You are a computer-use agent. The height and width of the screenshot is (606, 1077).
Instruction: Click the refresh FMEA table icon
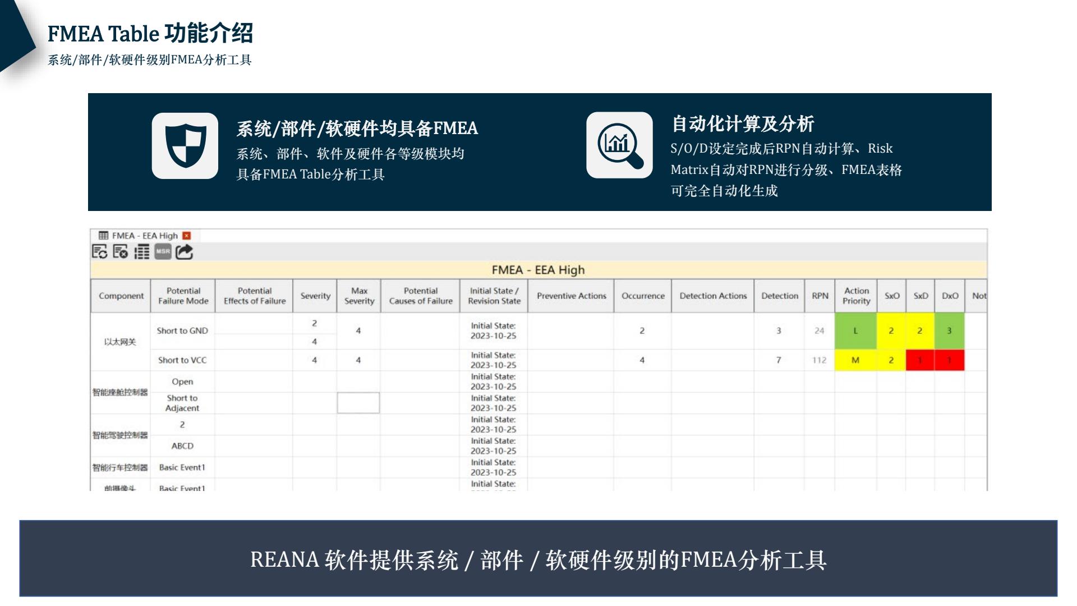[x=99, y=252]
